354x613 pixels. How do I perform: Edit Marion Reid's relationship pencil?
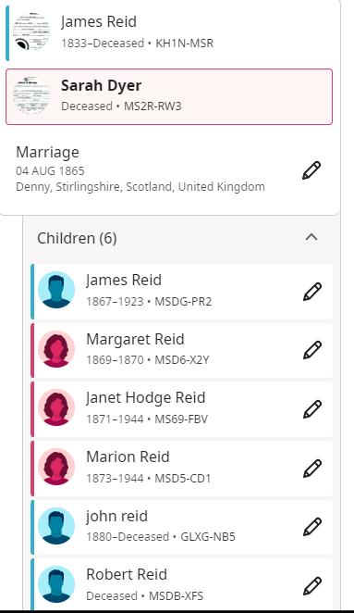tap(312, 469)
